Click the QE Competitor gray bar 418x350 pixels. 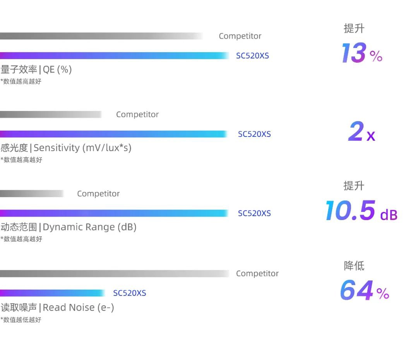101,36
